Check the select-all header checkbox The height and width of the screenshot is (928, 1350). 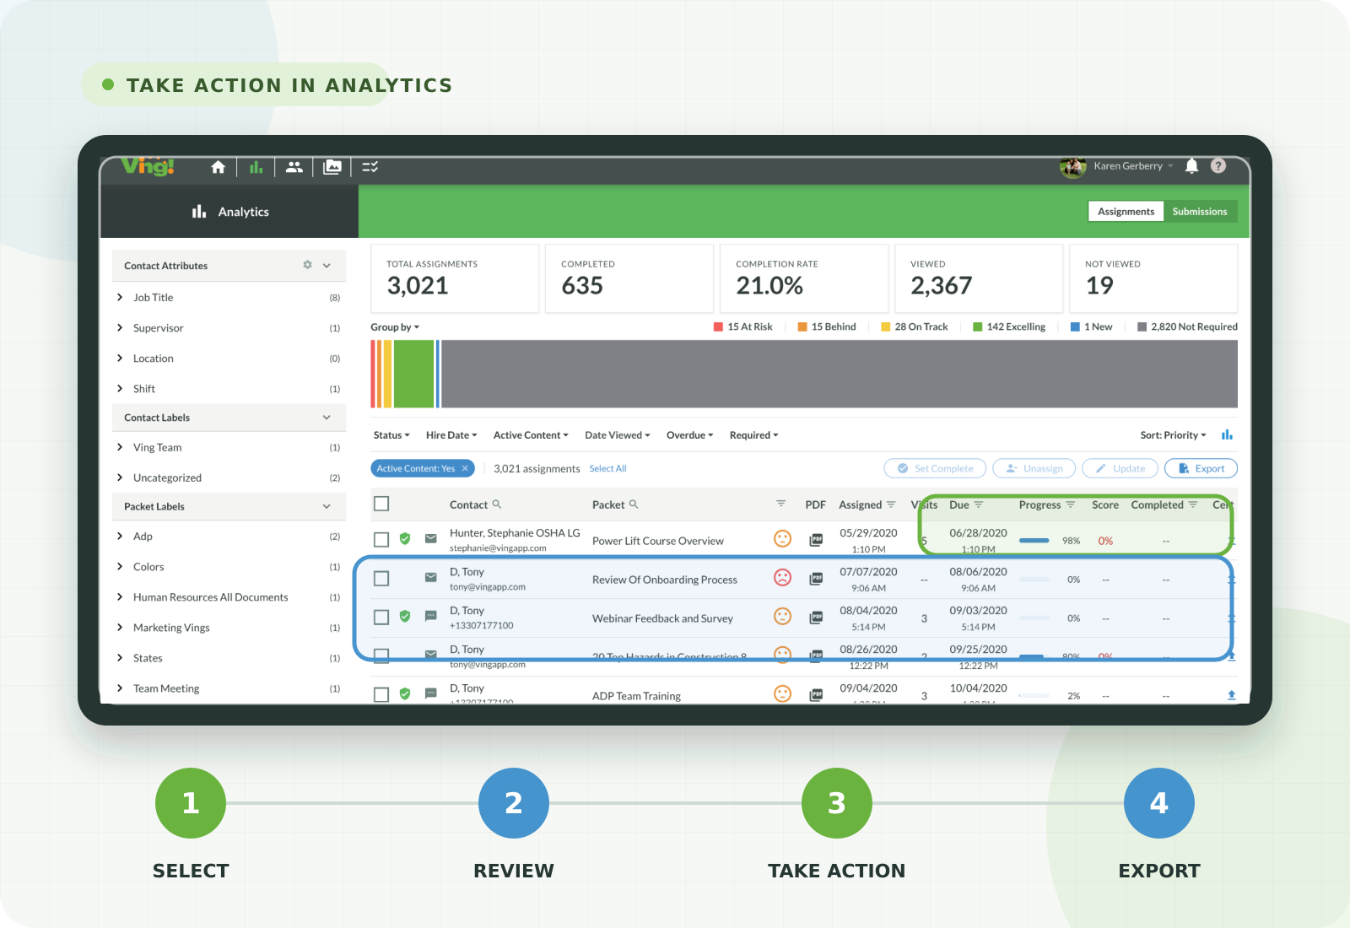(381, 504)
